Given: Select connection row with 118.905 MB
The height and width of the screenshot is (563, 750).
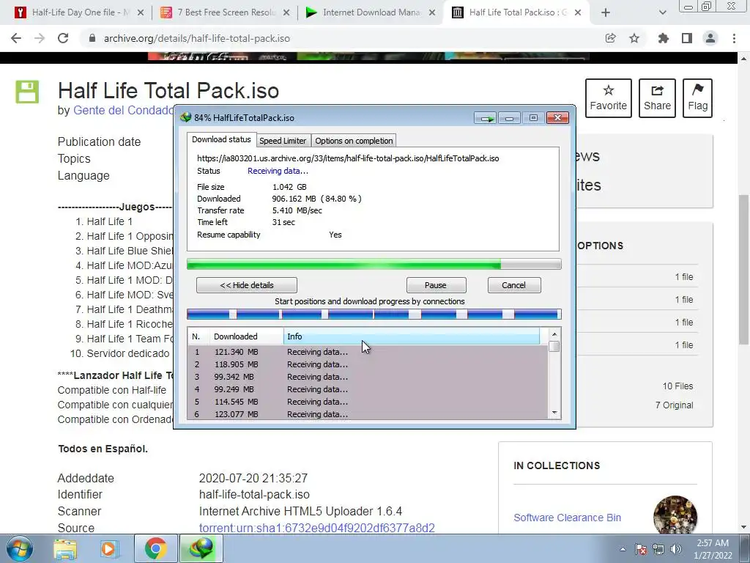Looking at the screenshot, I should pyautogui.click(x=368, y=364).
